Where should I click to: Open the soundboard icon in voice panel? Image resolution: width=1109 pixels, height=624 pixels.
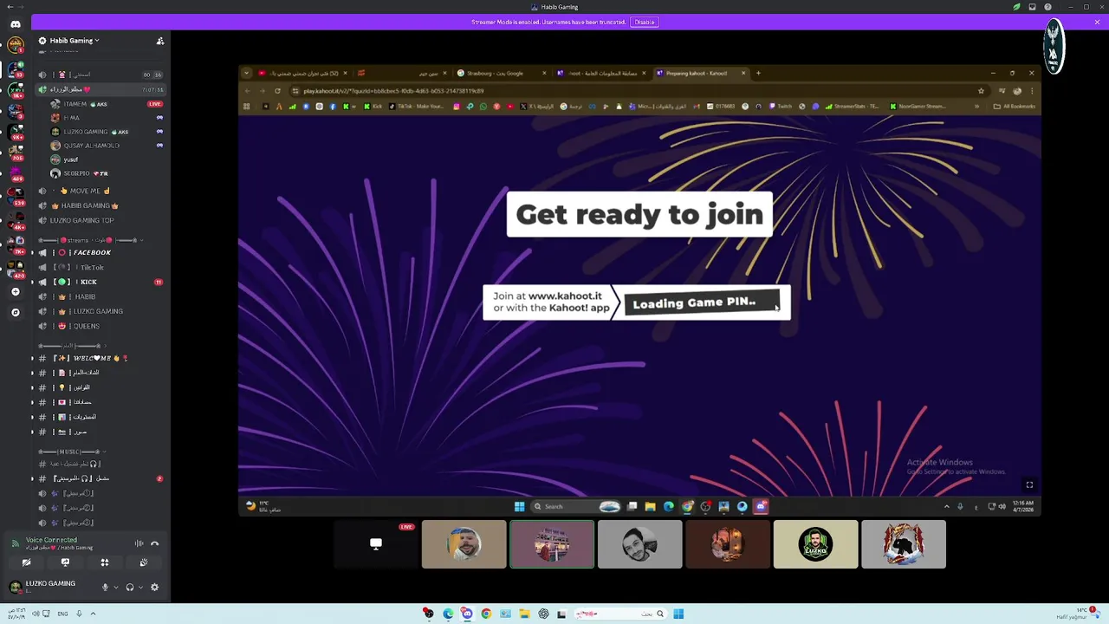pos(144,562)
